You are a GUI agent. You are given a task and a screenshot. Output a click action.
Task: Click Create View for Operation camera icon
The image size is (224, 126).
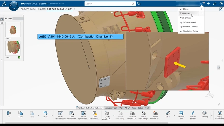107,114
